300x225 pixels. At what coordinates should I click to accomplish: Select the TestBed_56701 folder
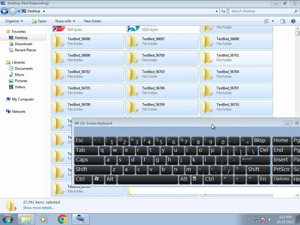(x=236, y=58)
